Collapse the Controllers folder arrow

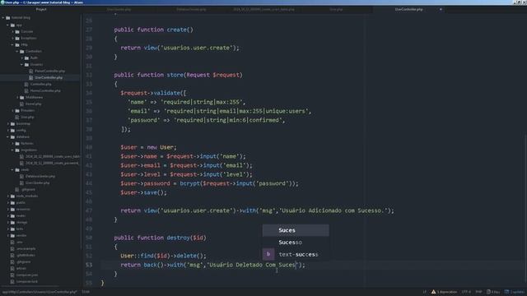tap(17, 51)
